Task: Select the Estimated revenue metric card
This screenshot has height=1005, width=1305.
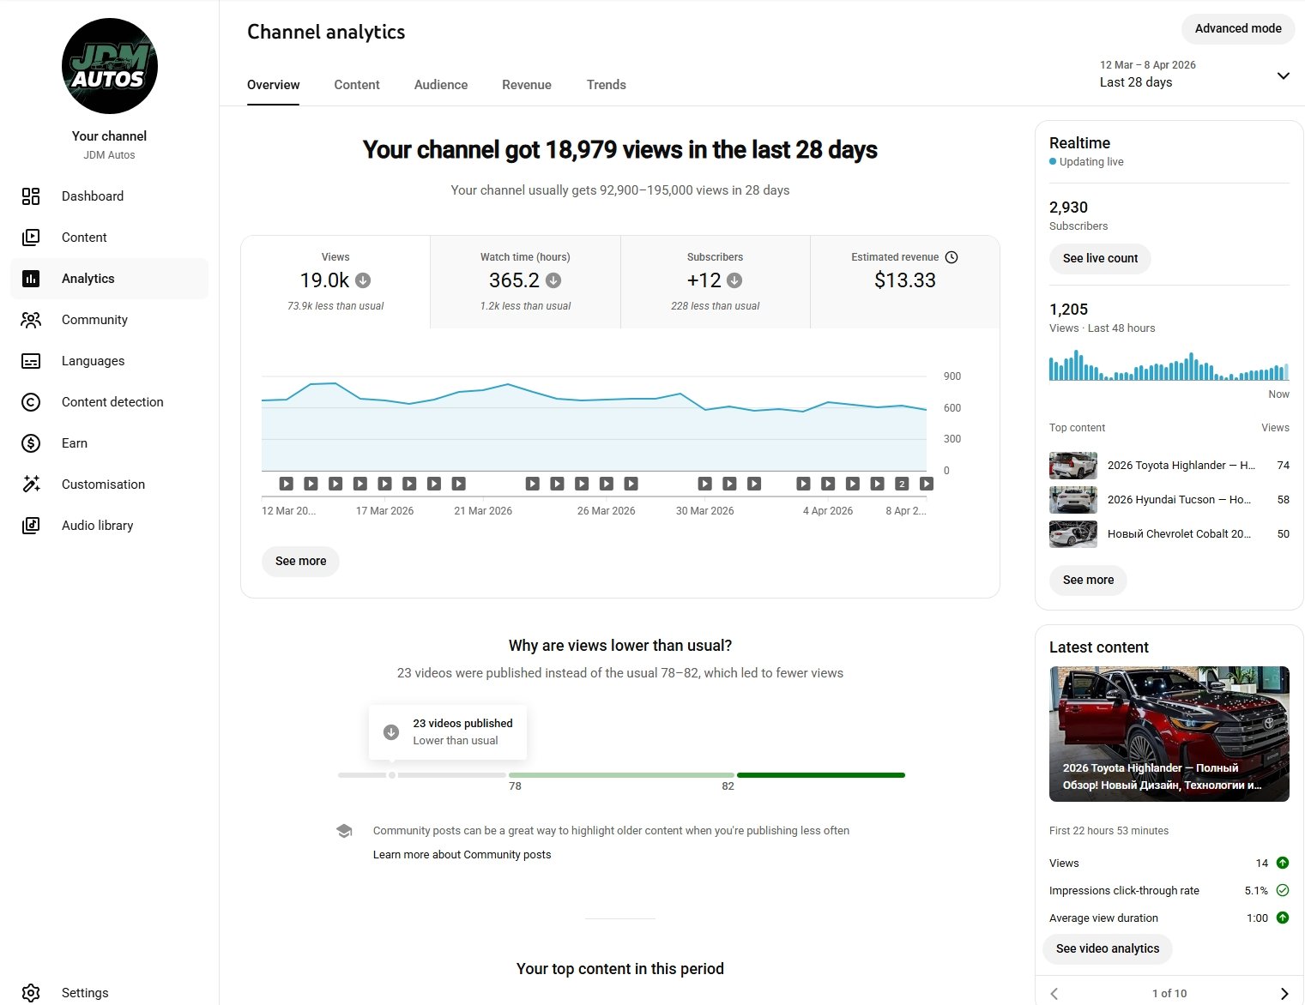Action: point(904,281)
